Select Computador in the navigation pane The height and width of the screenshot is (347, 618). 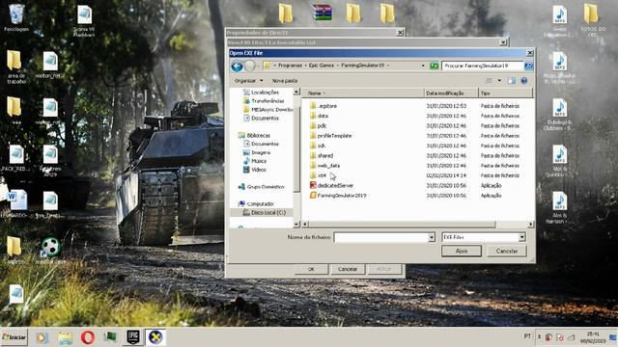256,203
